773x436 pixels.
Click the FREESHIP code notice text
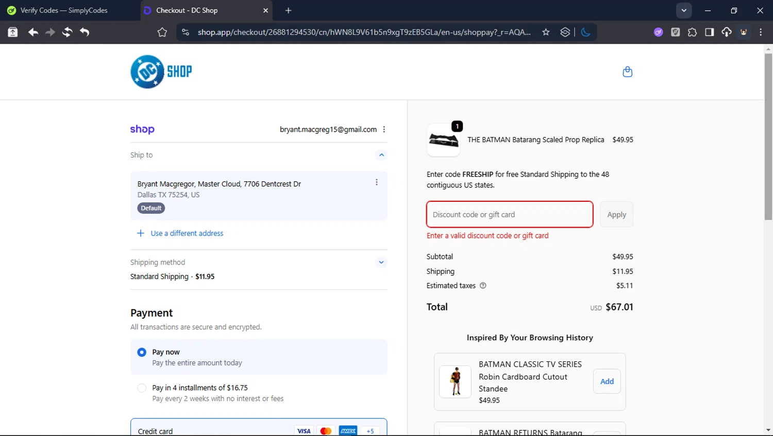point(518,180)
